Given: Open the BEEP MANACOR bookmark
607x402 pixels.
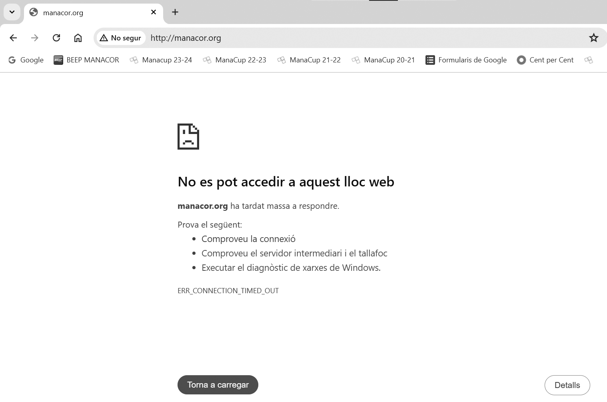Looking at the screenshot, I should (87, 60).
